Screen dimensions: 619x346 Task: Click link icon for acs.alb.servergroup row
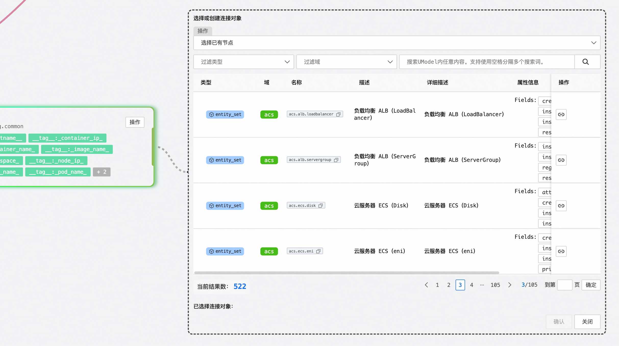coord(561,160)
